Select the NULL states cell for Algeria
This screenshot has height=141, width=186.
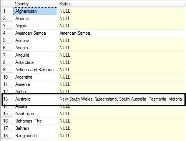pyautogui.click(x=121, y=26)
